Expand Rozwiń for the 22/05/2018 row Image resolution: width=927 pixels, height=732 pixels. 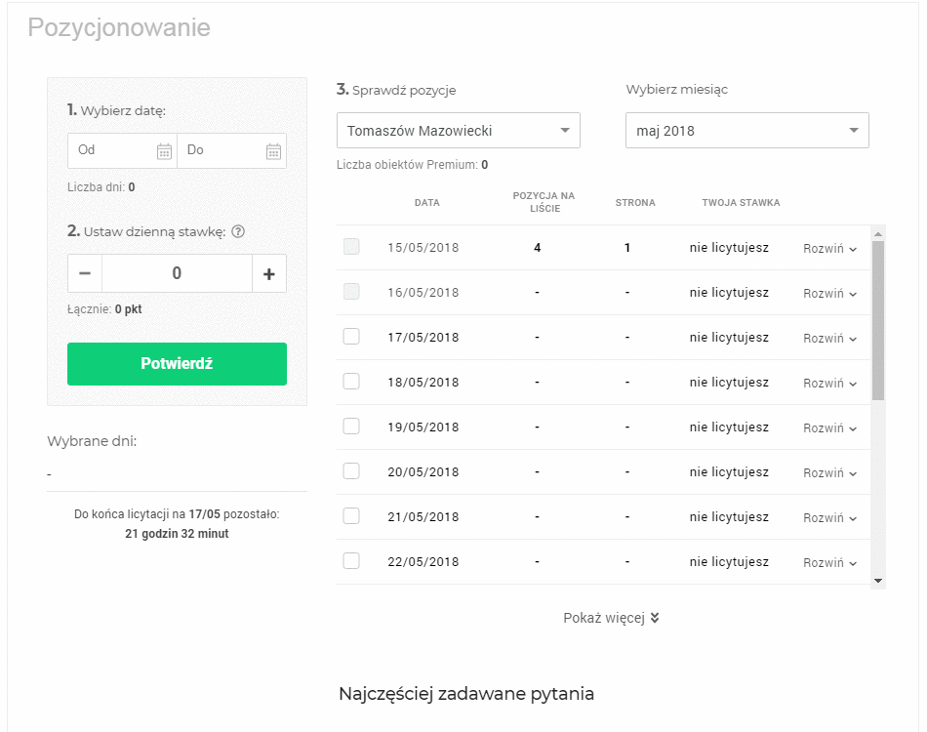click(x=830, y=563)
